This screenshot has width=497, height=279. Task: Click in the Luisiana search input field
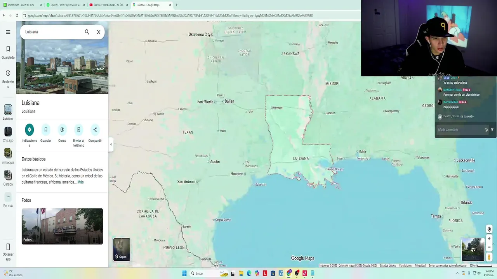tap(52, 32)
